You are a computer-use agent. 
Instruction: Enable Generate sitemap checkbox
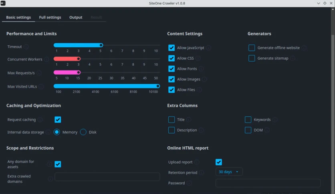(252, 58)
